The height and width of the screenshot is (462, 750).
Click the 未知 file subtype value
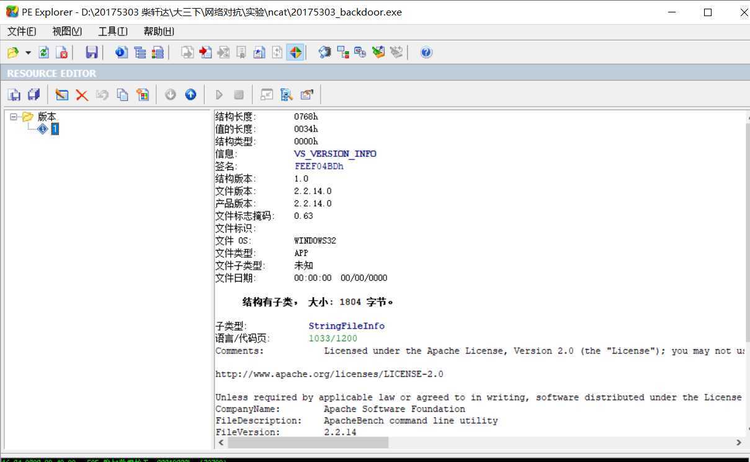click(x=303, y=265)
